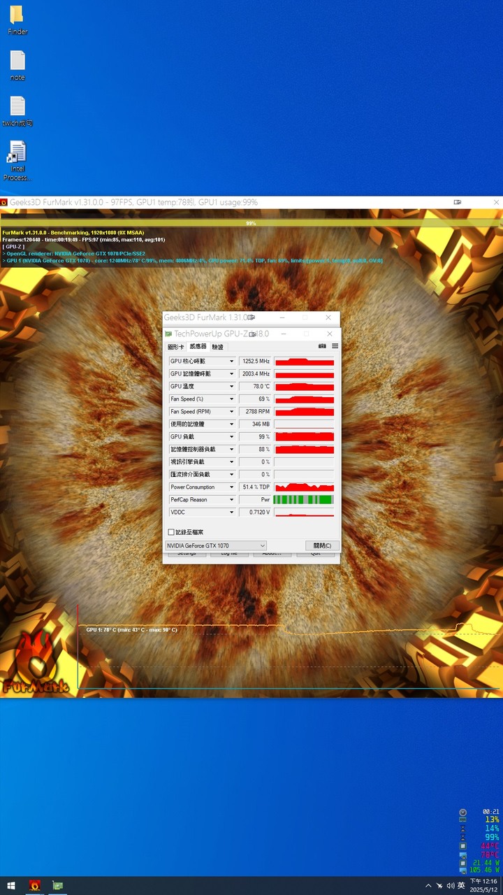503x895 pixels.
Task: Expand the VDDC sensor dropdown
Action: tap(231, 513)
